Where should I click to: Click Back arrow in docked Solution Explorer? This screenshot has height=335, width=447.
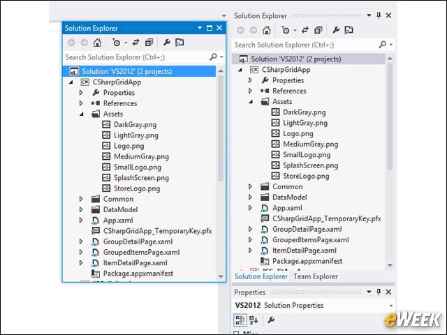pyautogui.click(x=240, y=30)
